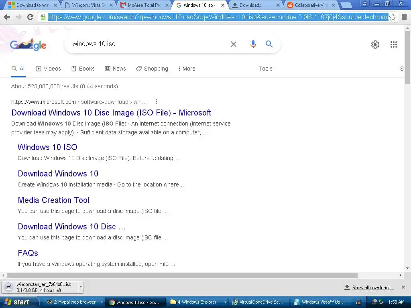Open VirtualCloneDrive taskbar item
Viewport: 411px width, 308px height.
click(x=258, y=302)
